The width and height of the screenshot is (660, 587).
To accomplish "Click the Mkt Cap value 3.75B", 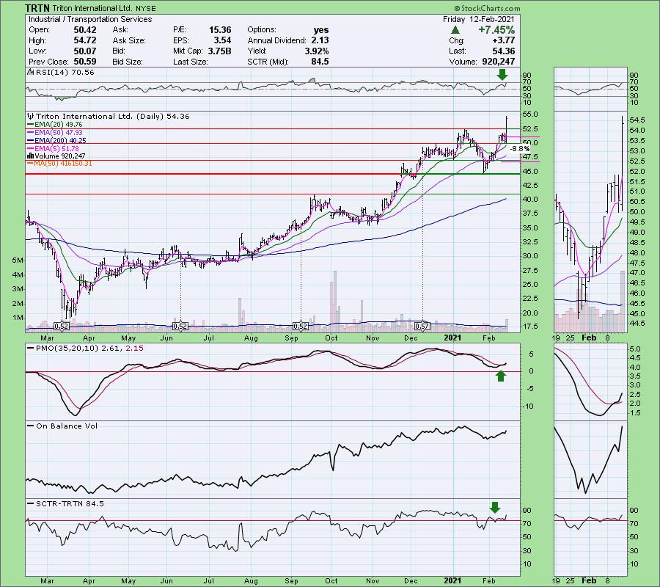I will 220,51.
